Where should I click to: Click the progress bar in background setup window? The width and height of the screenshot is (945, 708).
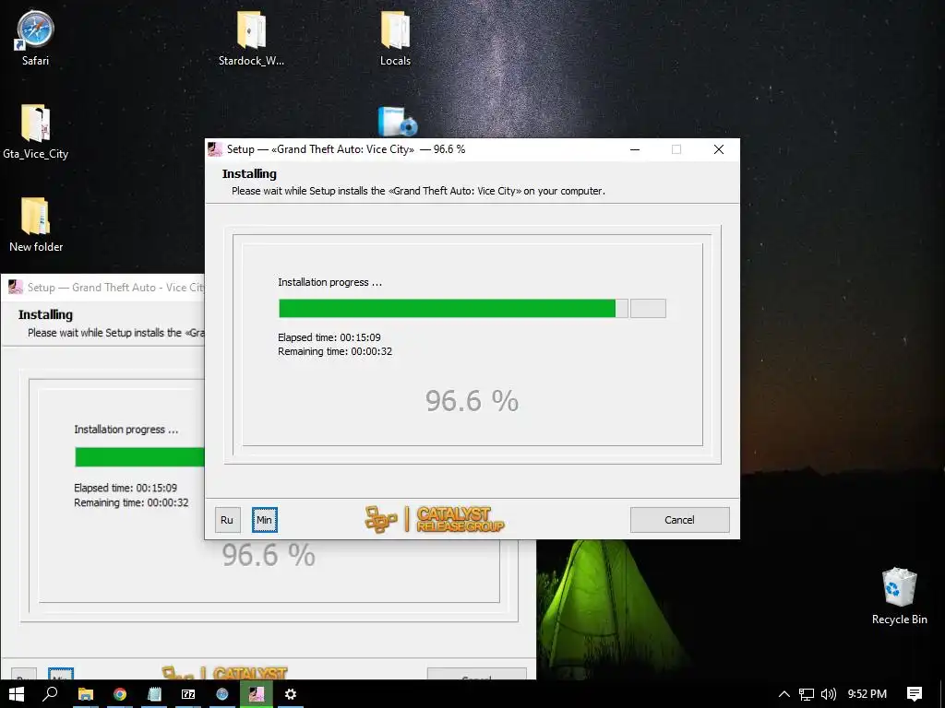pyautogui.click(x=140, y=457)
